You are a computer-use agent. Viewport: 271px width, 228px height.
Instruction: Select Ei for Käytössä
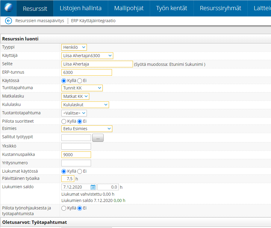[x=80, y=81]
